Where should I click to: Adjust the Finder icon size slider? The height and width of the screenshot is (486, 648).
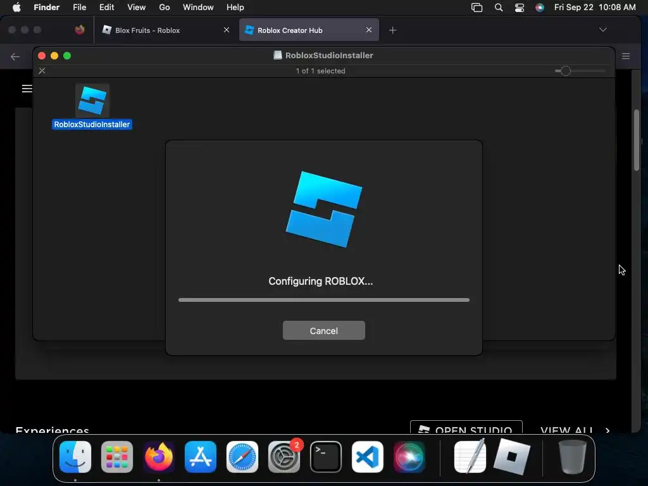[565, 71]
